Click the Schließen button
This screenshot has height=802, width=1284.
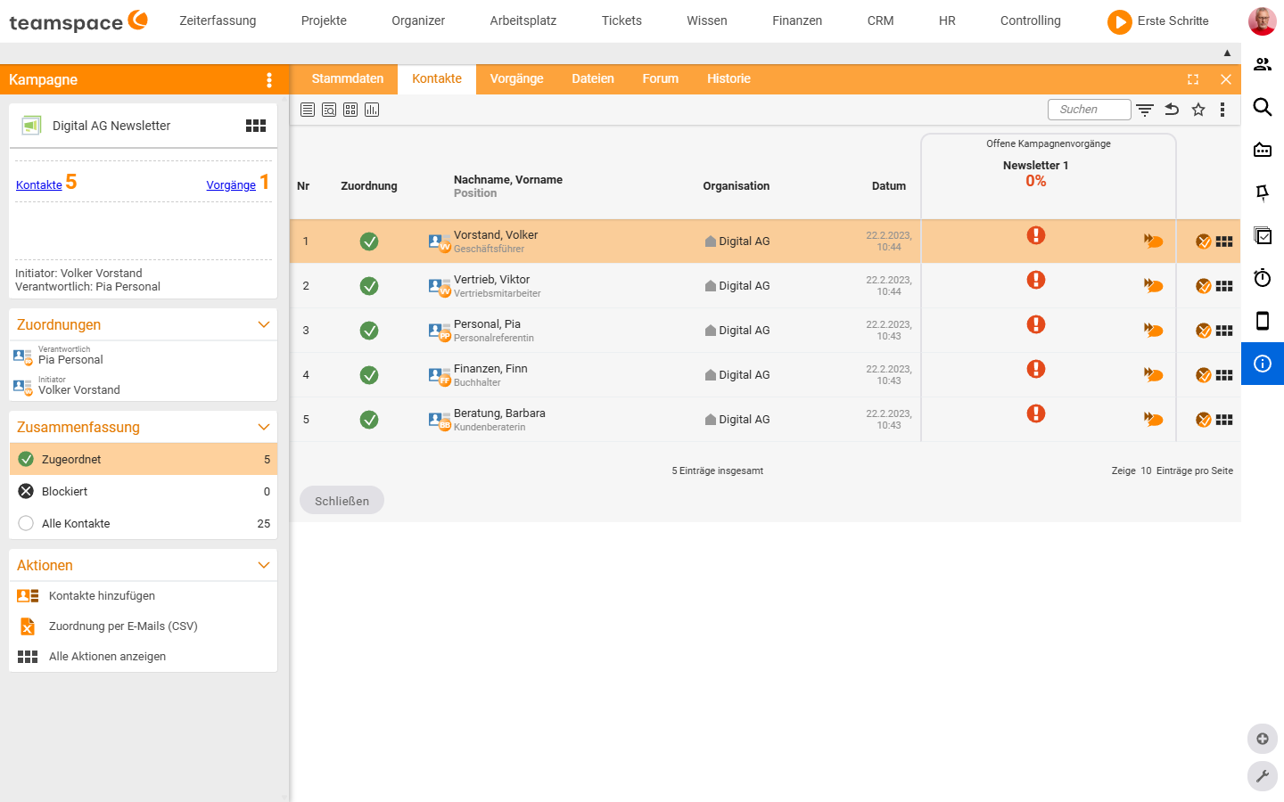click(342, 501)
